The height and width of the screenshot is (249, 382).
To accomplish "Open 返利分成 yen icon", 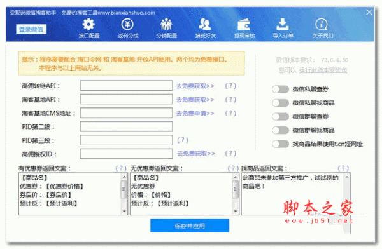I will pyautogui.click(x=127, y=24).
